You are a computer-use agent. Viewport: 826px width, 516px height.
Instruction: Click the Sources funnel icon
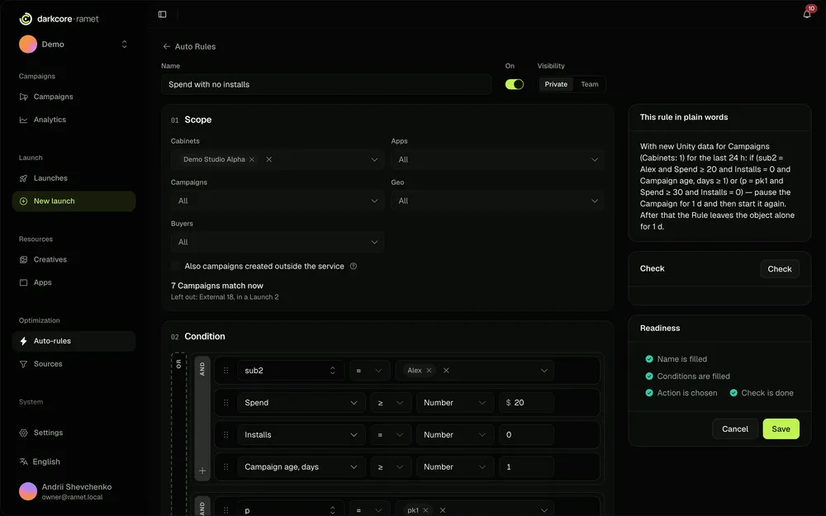(23, 364)
